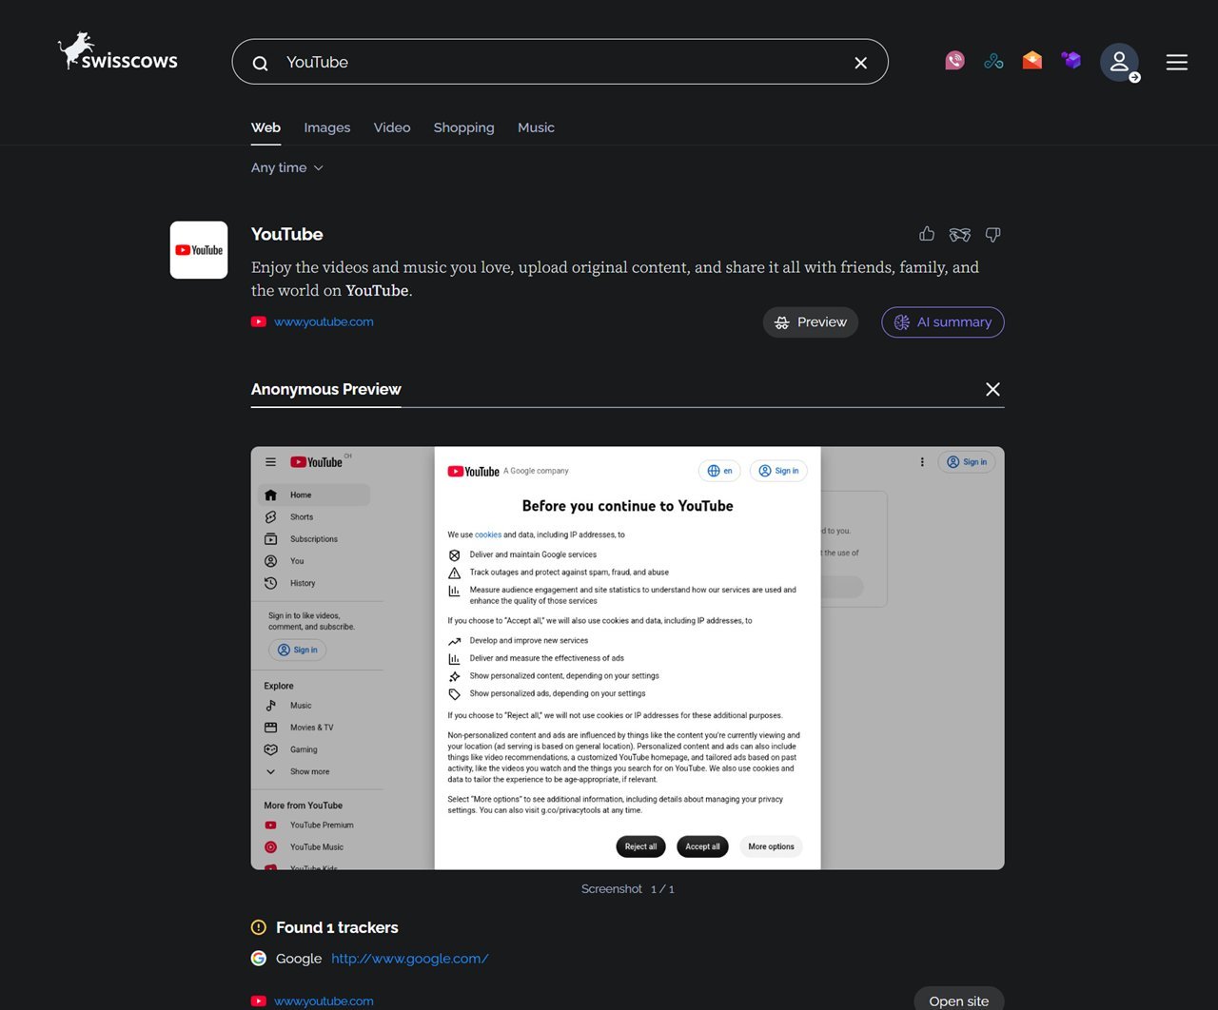Click the www.youtube.com link beside Open site

pyautogui.click(x=324, y=1001)
